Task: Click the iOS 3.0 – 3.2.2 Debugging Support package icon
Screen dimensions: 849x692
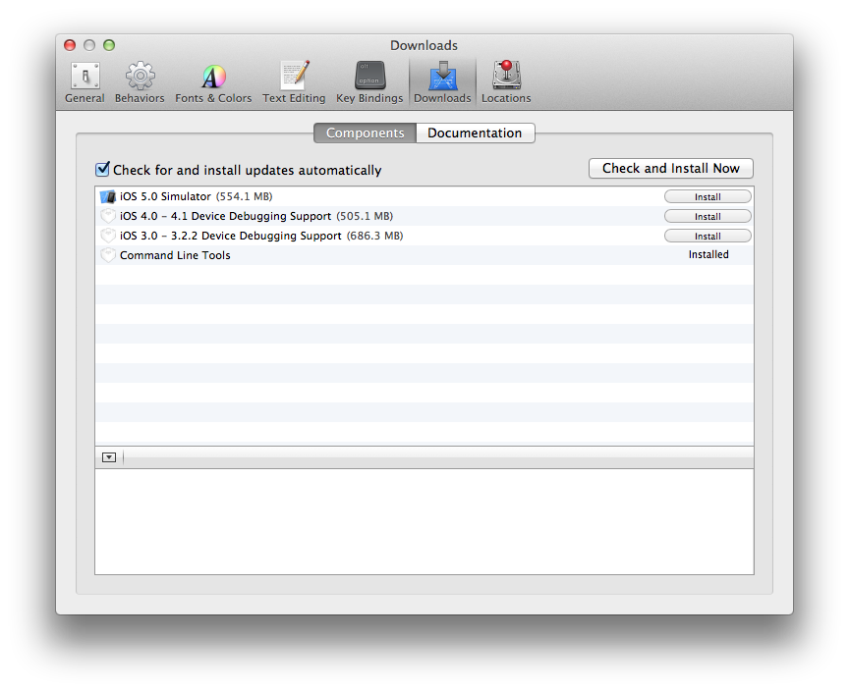Action: click(108, 236)
